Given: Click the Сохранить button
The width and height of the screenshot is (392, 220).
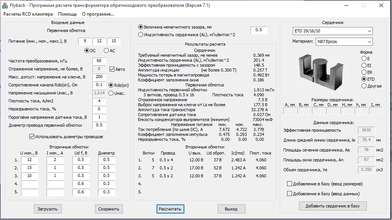Looking at the screenshot, I should pos(109,209).
